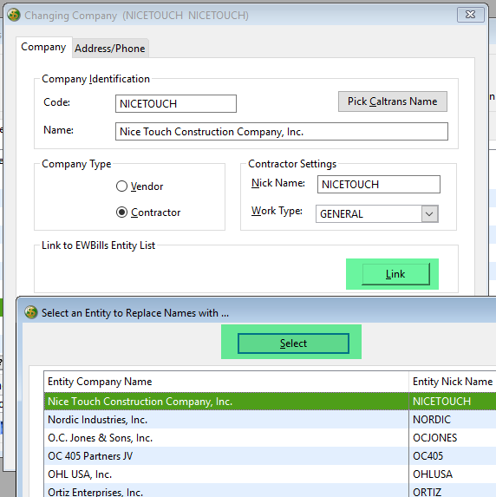Image resolution: width=496 pixels, height=497 pixels.
Task: Click into the Code input field
Action: pos(176,103)
